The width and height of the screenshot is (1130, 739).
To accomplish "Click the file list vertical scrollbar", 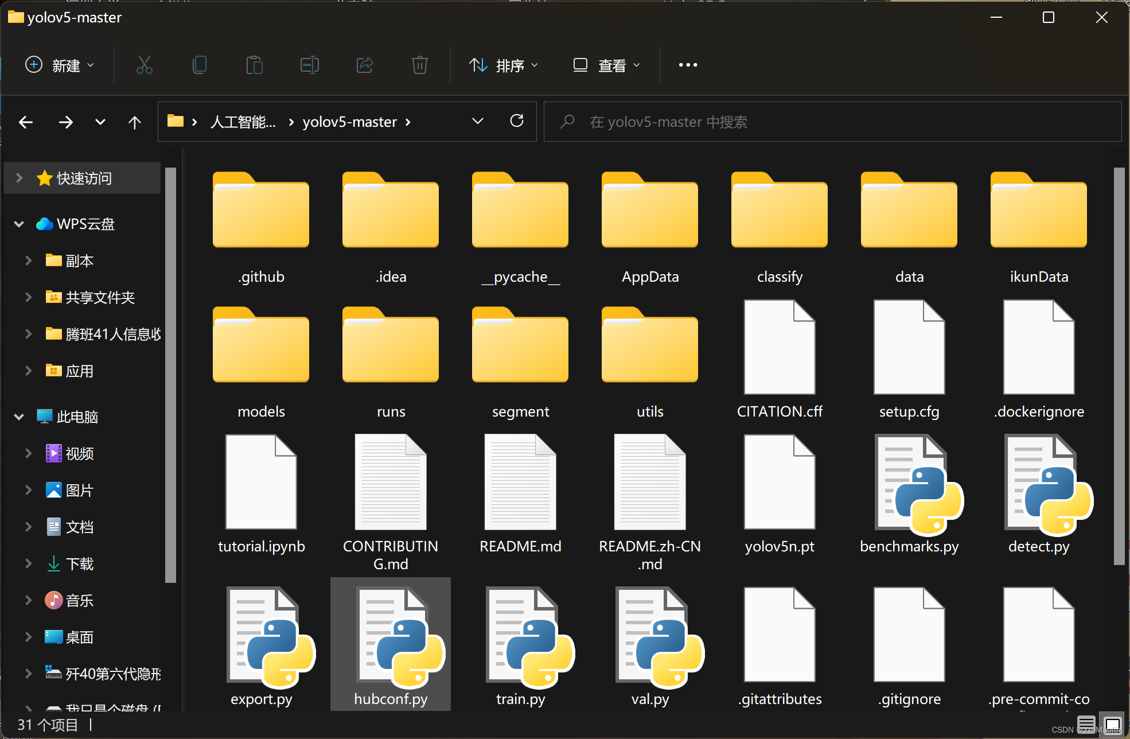I will point(1119,367).
